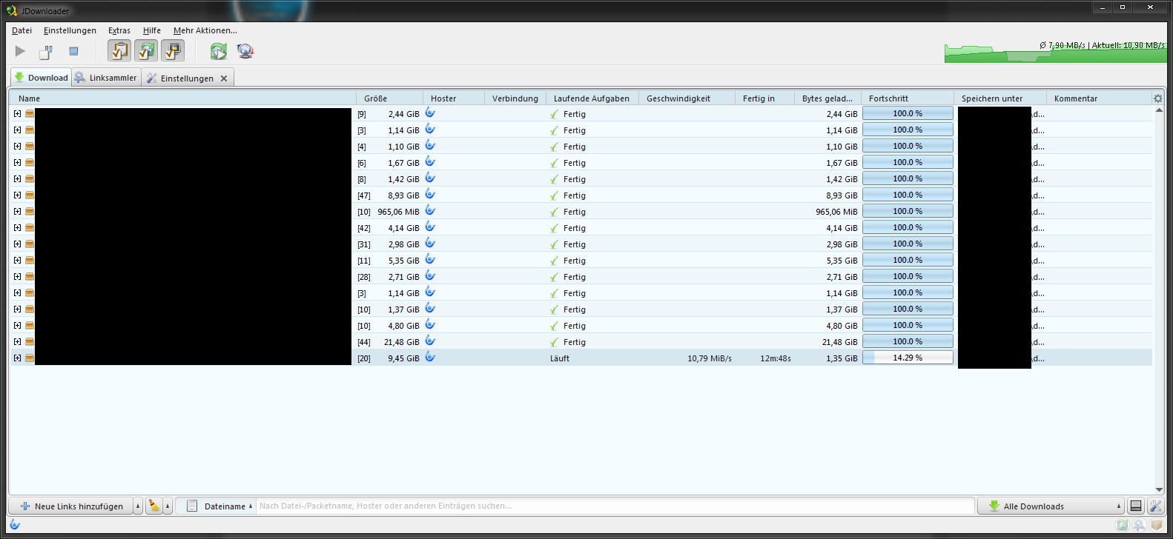Click the hoster icon in the 2,44 GiB row
Image resolution: width=1173 pixels, height=539 pixels.
[430, 113]
